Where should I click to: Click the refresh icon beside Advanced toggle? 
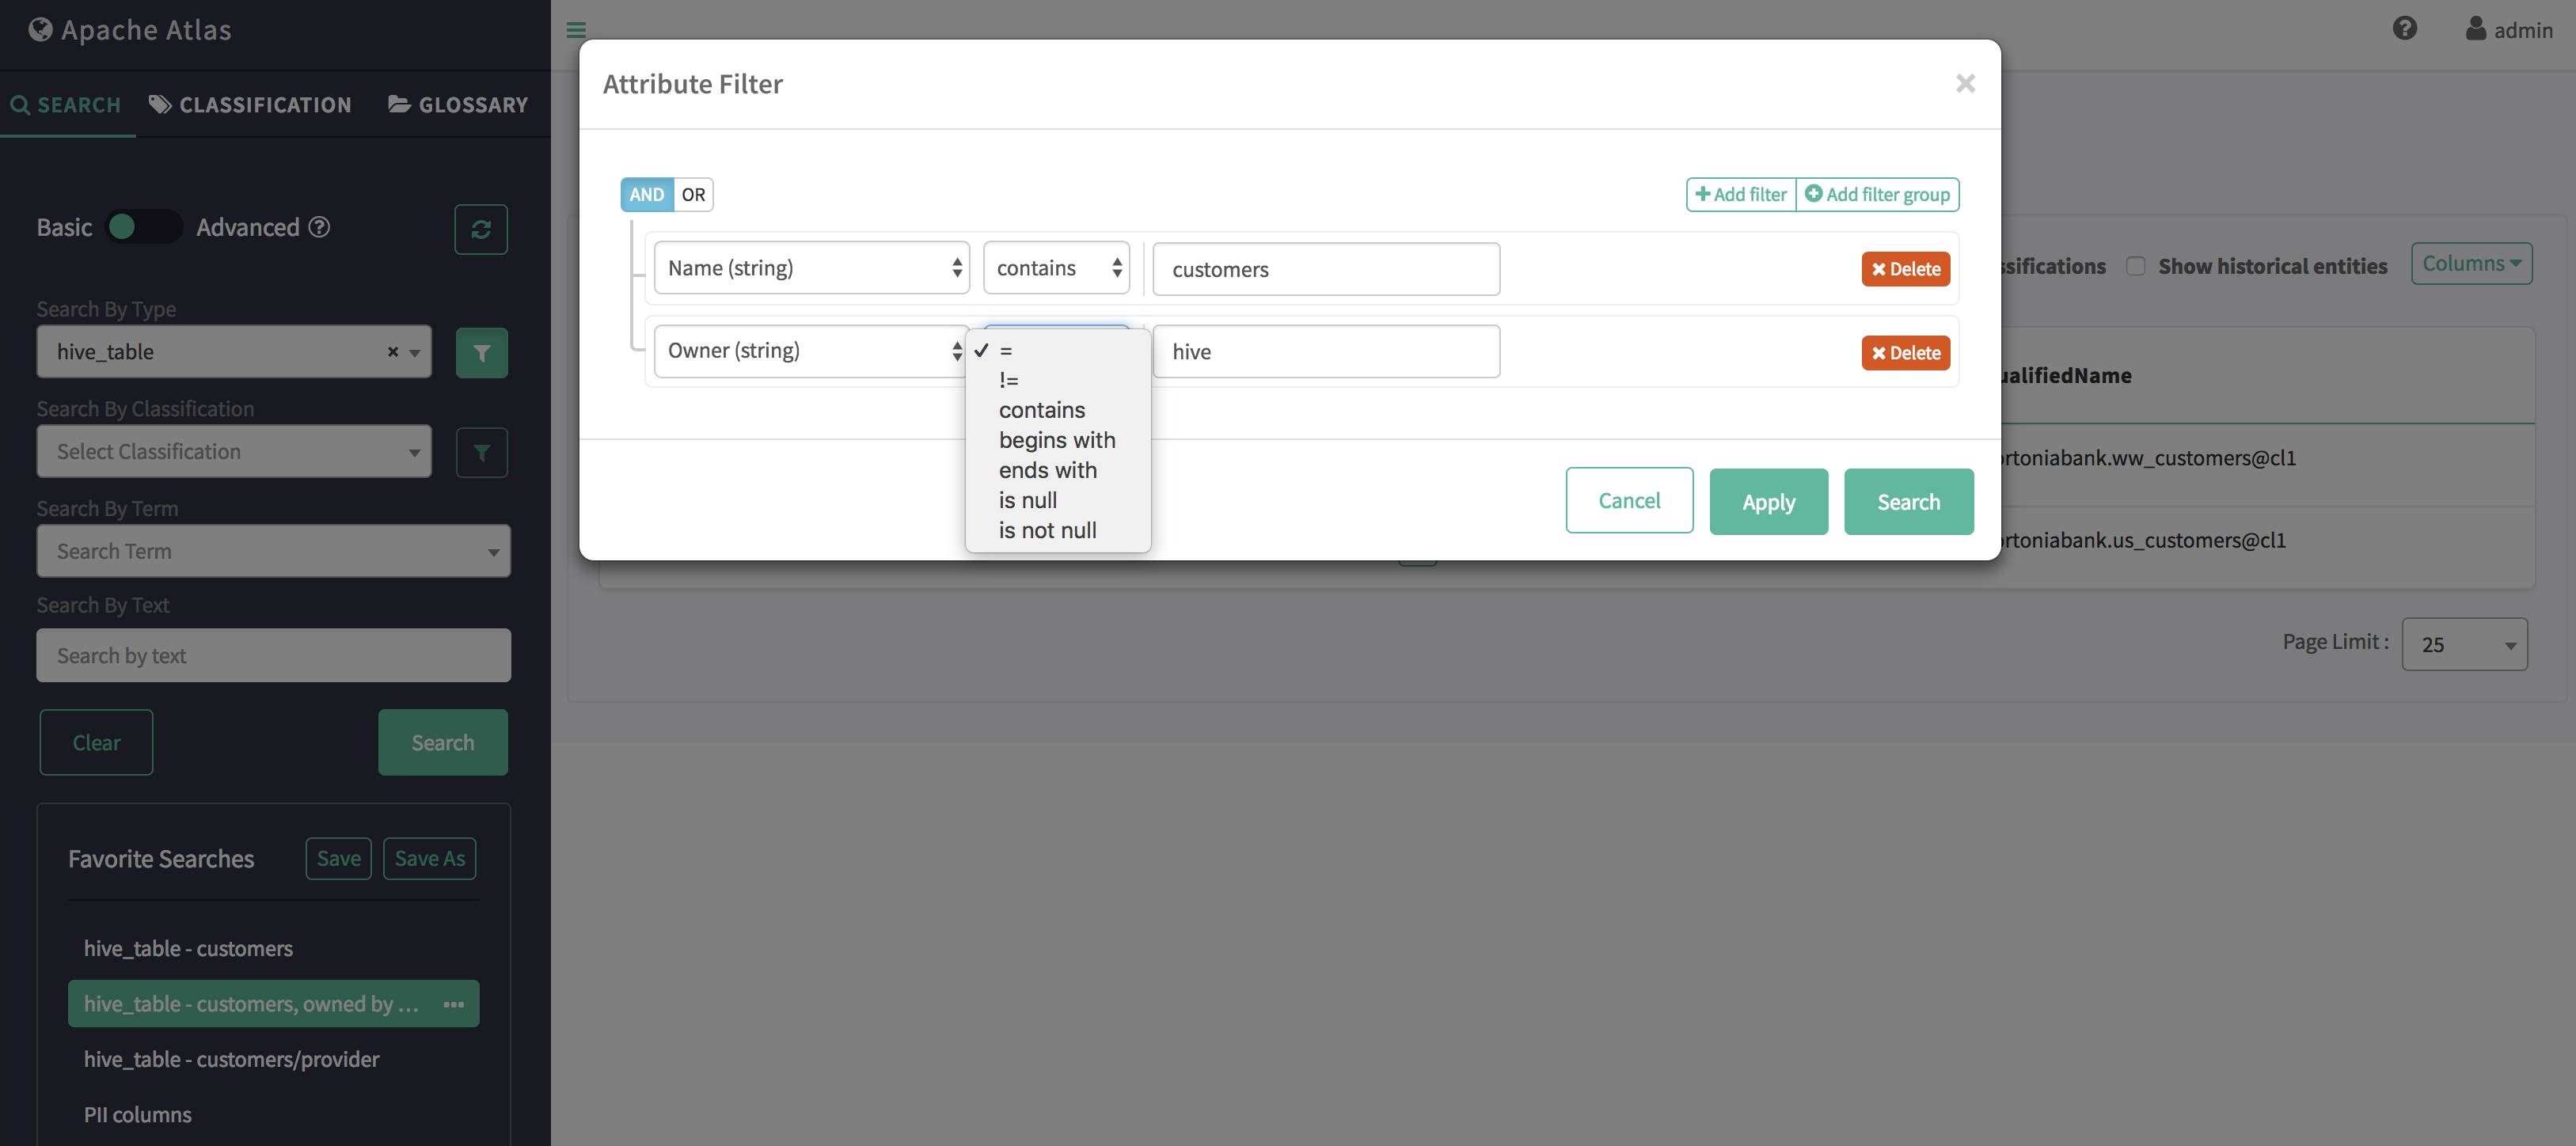tap(480, 229)
